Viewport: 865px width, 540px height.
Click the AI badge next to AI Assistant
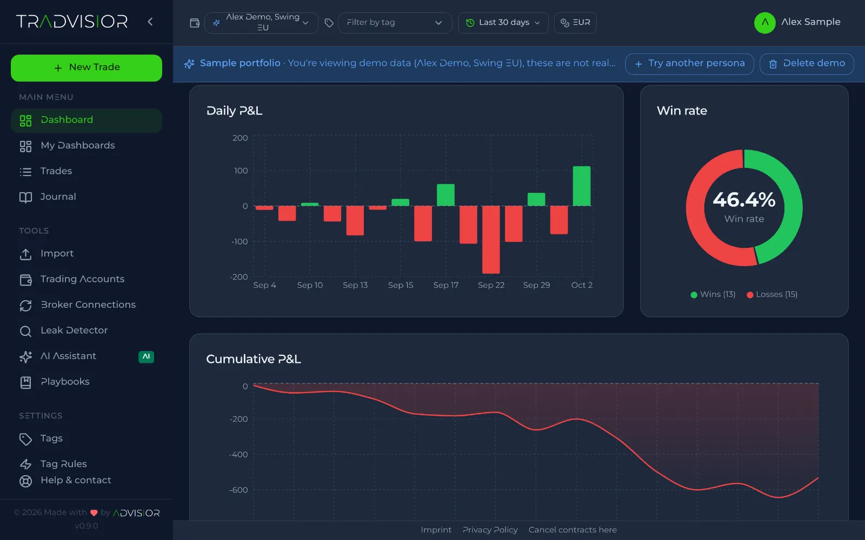(x=146, y=357)
